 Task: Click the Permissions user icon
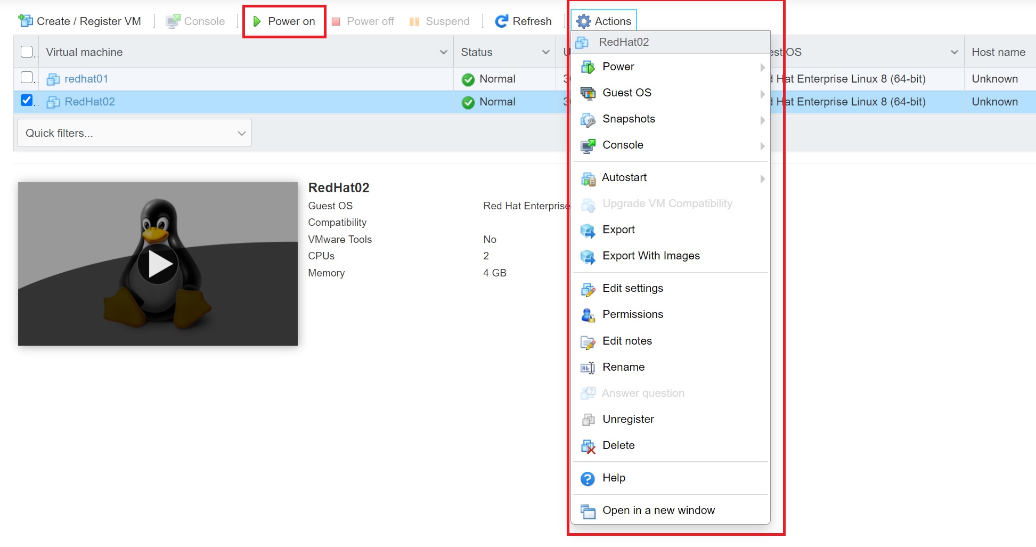tap(588, 315)
